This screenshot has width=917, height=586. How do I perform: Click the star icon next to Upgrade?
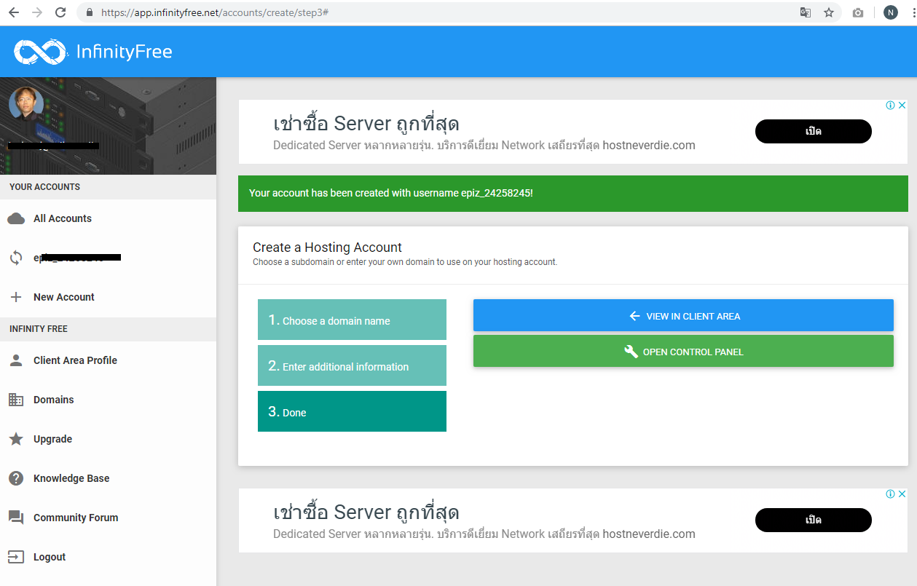click(x=16, y=439)
